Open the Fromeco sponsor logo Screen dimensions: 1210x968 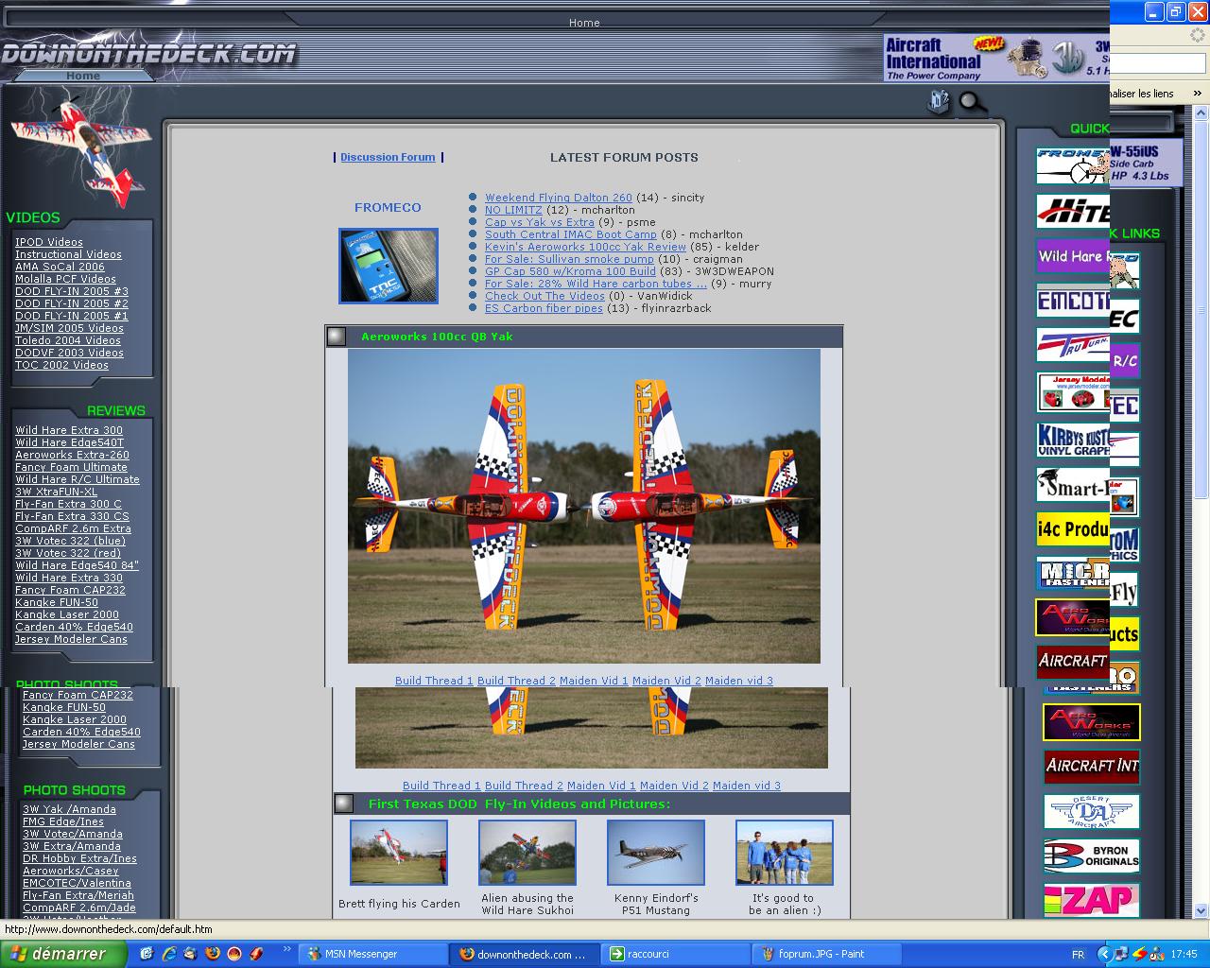pyautogui.click(x=1073, y=165)
